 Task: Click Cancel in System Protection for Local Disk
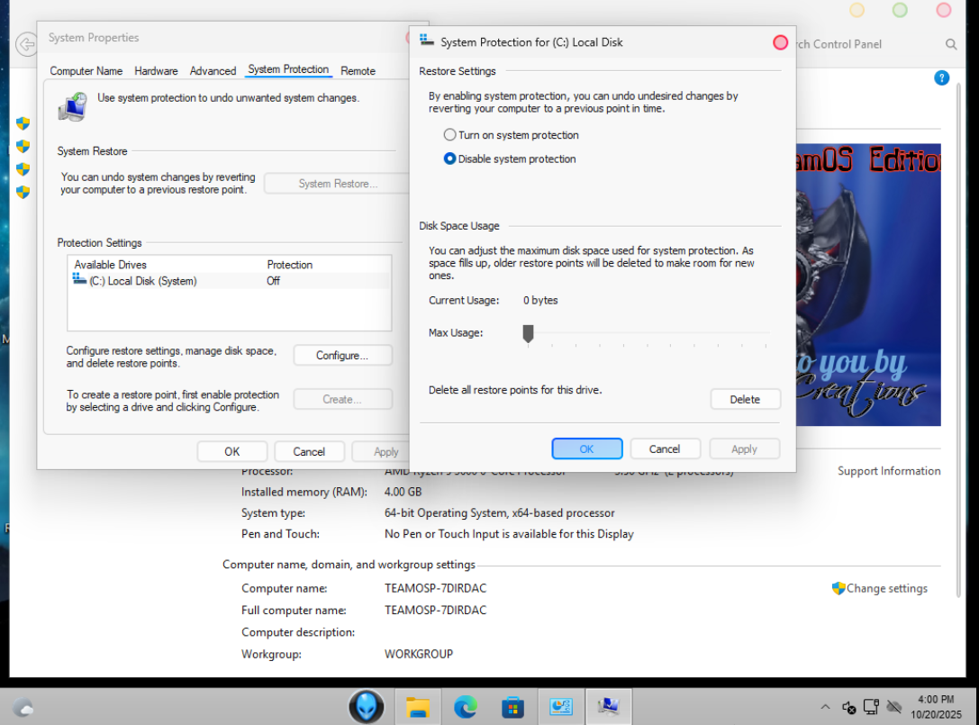[664, 449]
